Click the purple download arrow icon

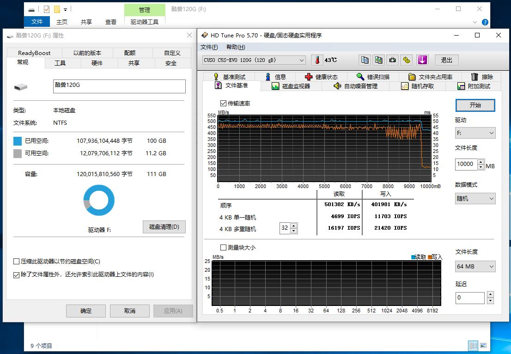pos(421,60)
